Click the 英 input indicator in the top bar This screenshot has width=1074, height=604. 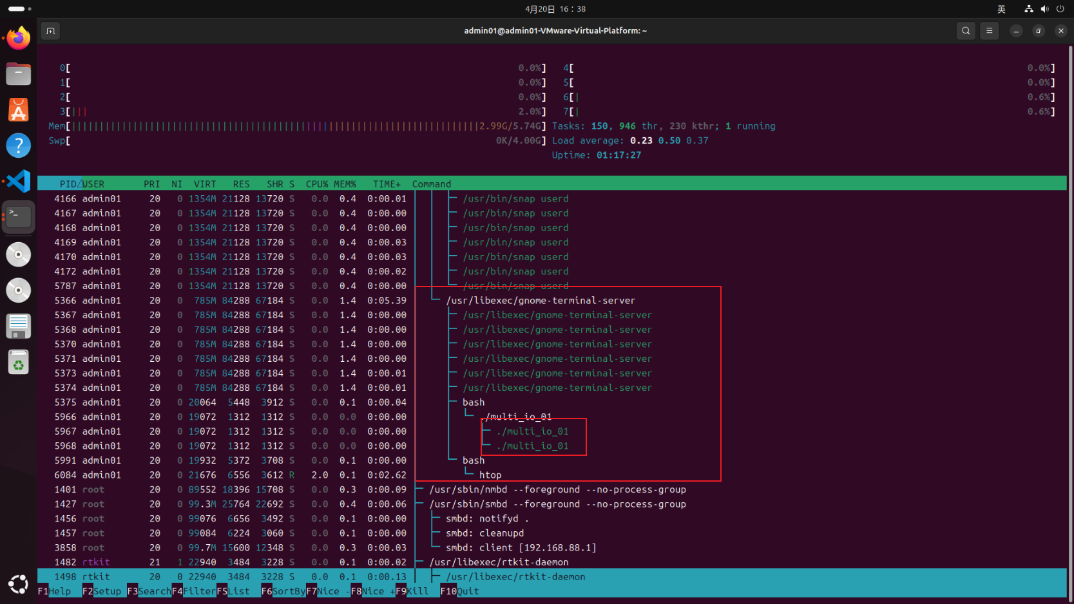1001,8
